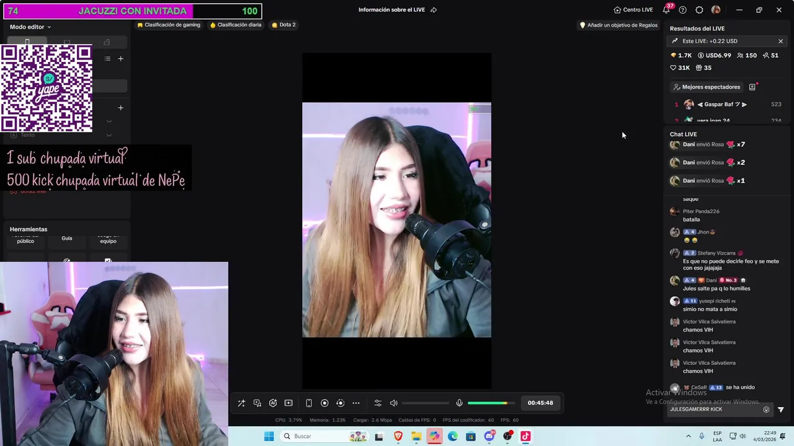Open notifications bell with 37 badge

[666, 10]
